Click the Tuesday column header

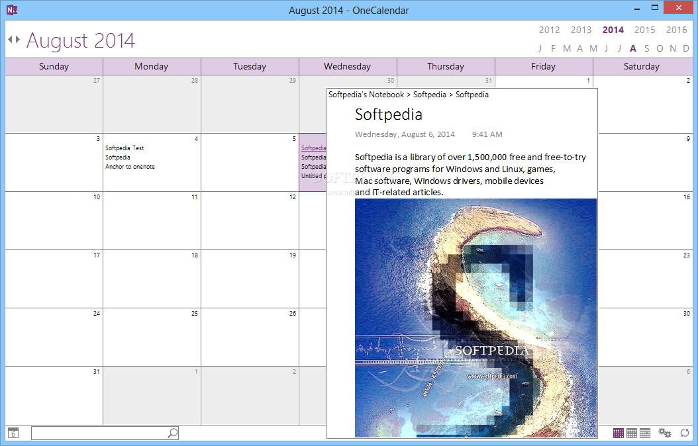(250, 66)
